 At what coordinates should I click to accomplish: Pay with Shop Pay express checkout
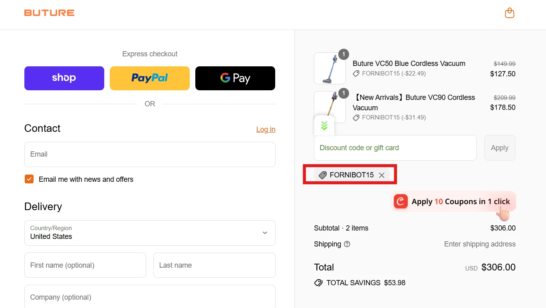[64, 78]
